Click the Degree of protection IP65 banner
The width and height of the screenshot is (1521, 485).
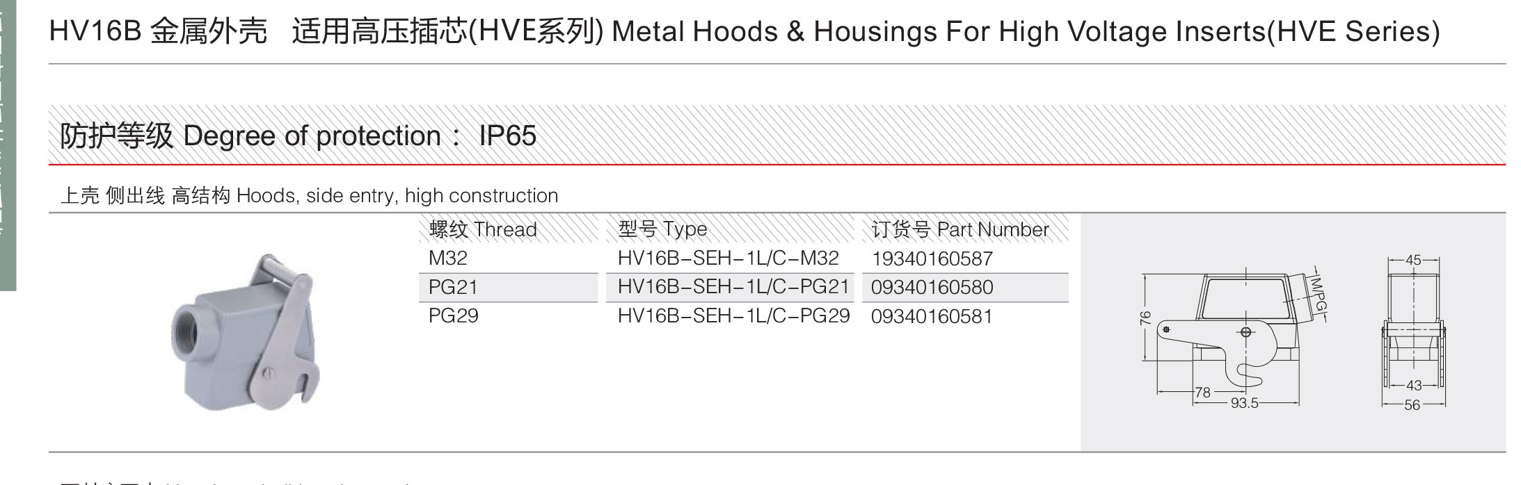(777, 135)
